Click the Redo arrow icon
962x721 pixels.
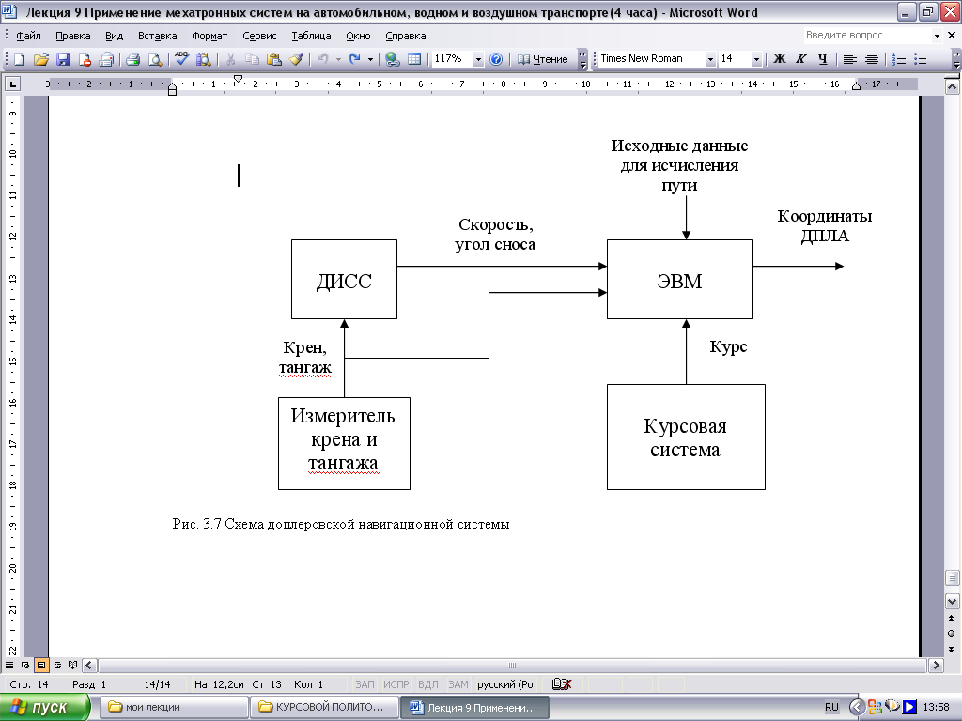pyautogui.click(x=354, y=59)
